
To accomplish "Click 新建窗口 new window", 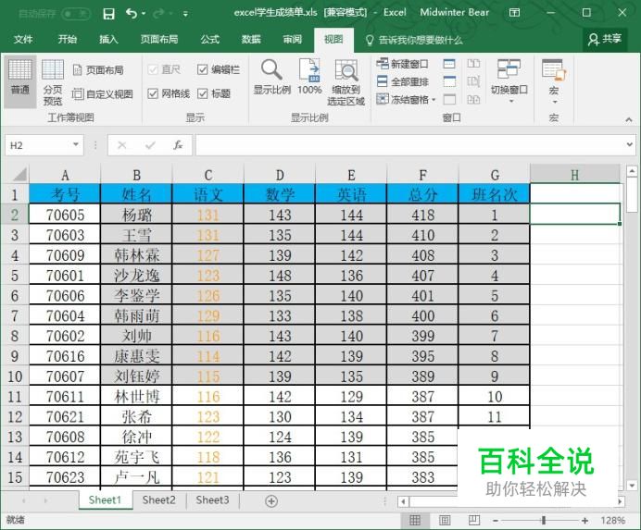I will [402, 64].
